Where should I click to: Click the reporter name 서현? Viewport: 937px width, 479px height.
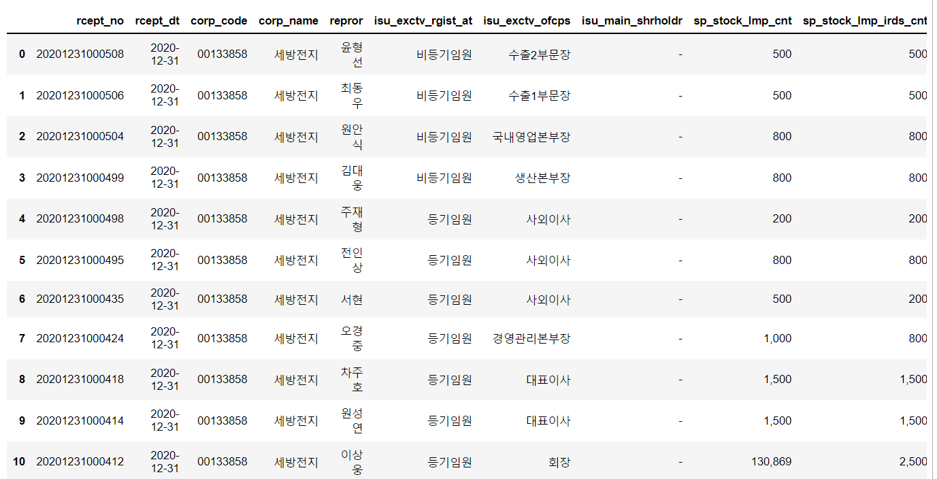(352, 299)
